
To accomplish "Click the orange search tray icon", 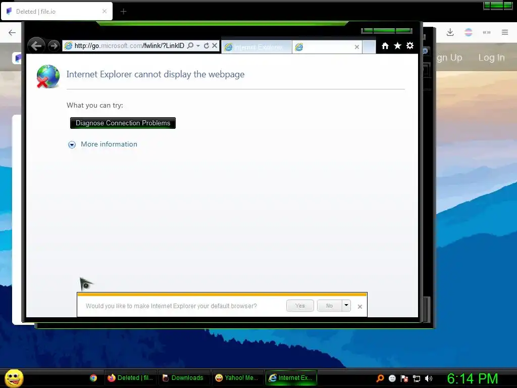I will (380, 378).
